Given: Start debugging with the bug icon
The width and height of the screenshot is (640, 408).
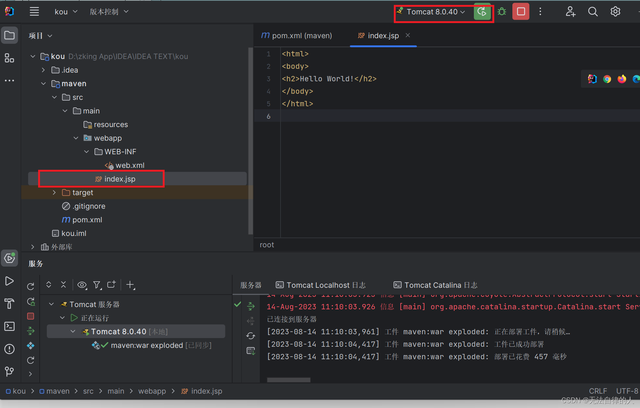Looking at the screenshot, I should tap(502, 11).
